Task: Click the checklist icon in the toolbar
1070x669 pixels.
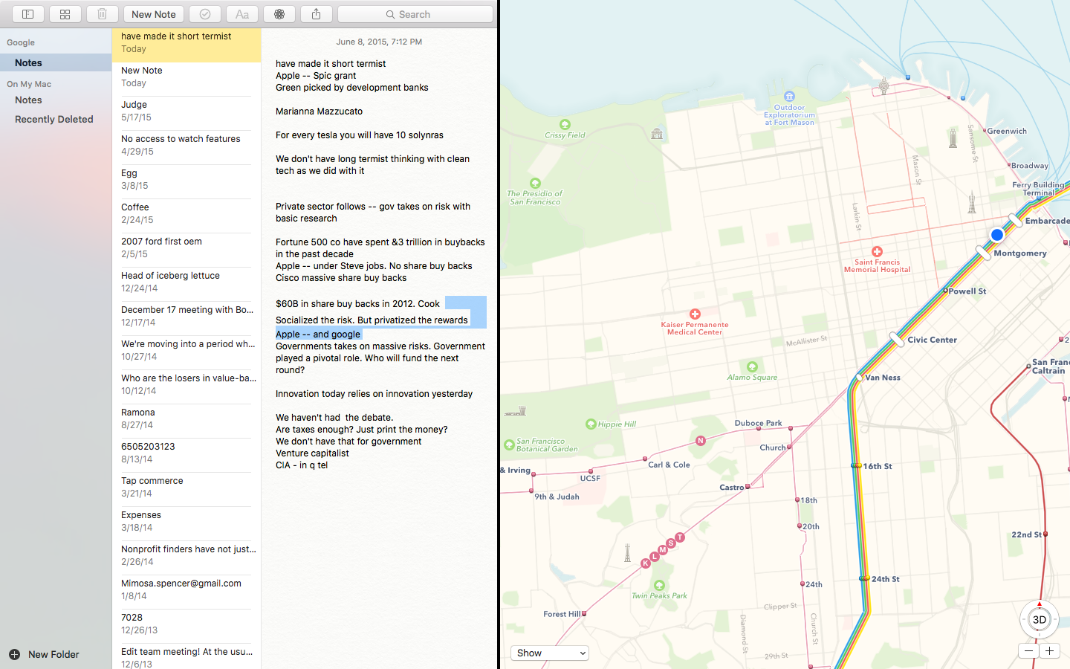Action: (x=205, y=14)
